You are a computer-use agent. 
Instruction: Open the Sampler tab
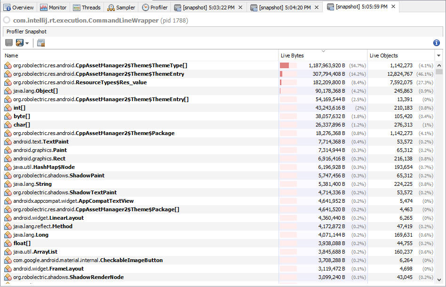point(121,7)
